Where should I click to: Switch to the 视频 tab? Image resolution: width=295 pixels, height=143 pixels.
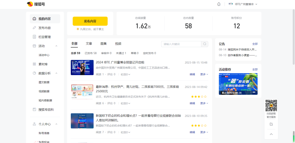tap(118, 44)
